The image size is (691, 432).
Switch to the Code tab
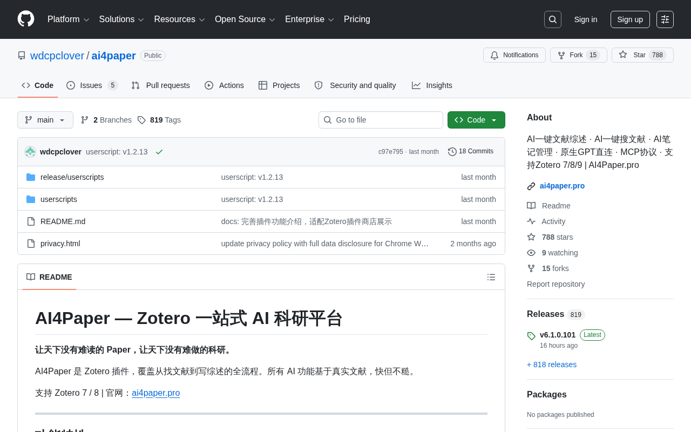click(x=38, y=85)
